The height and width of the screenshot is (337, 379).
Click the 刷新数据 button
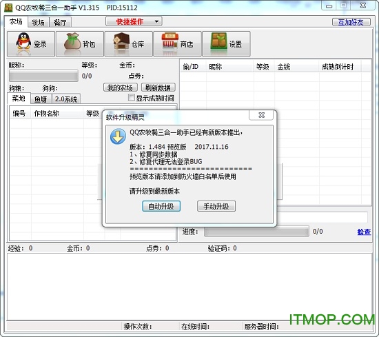[158, 88]
